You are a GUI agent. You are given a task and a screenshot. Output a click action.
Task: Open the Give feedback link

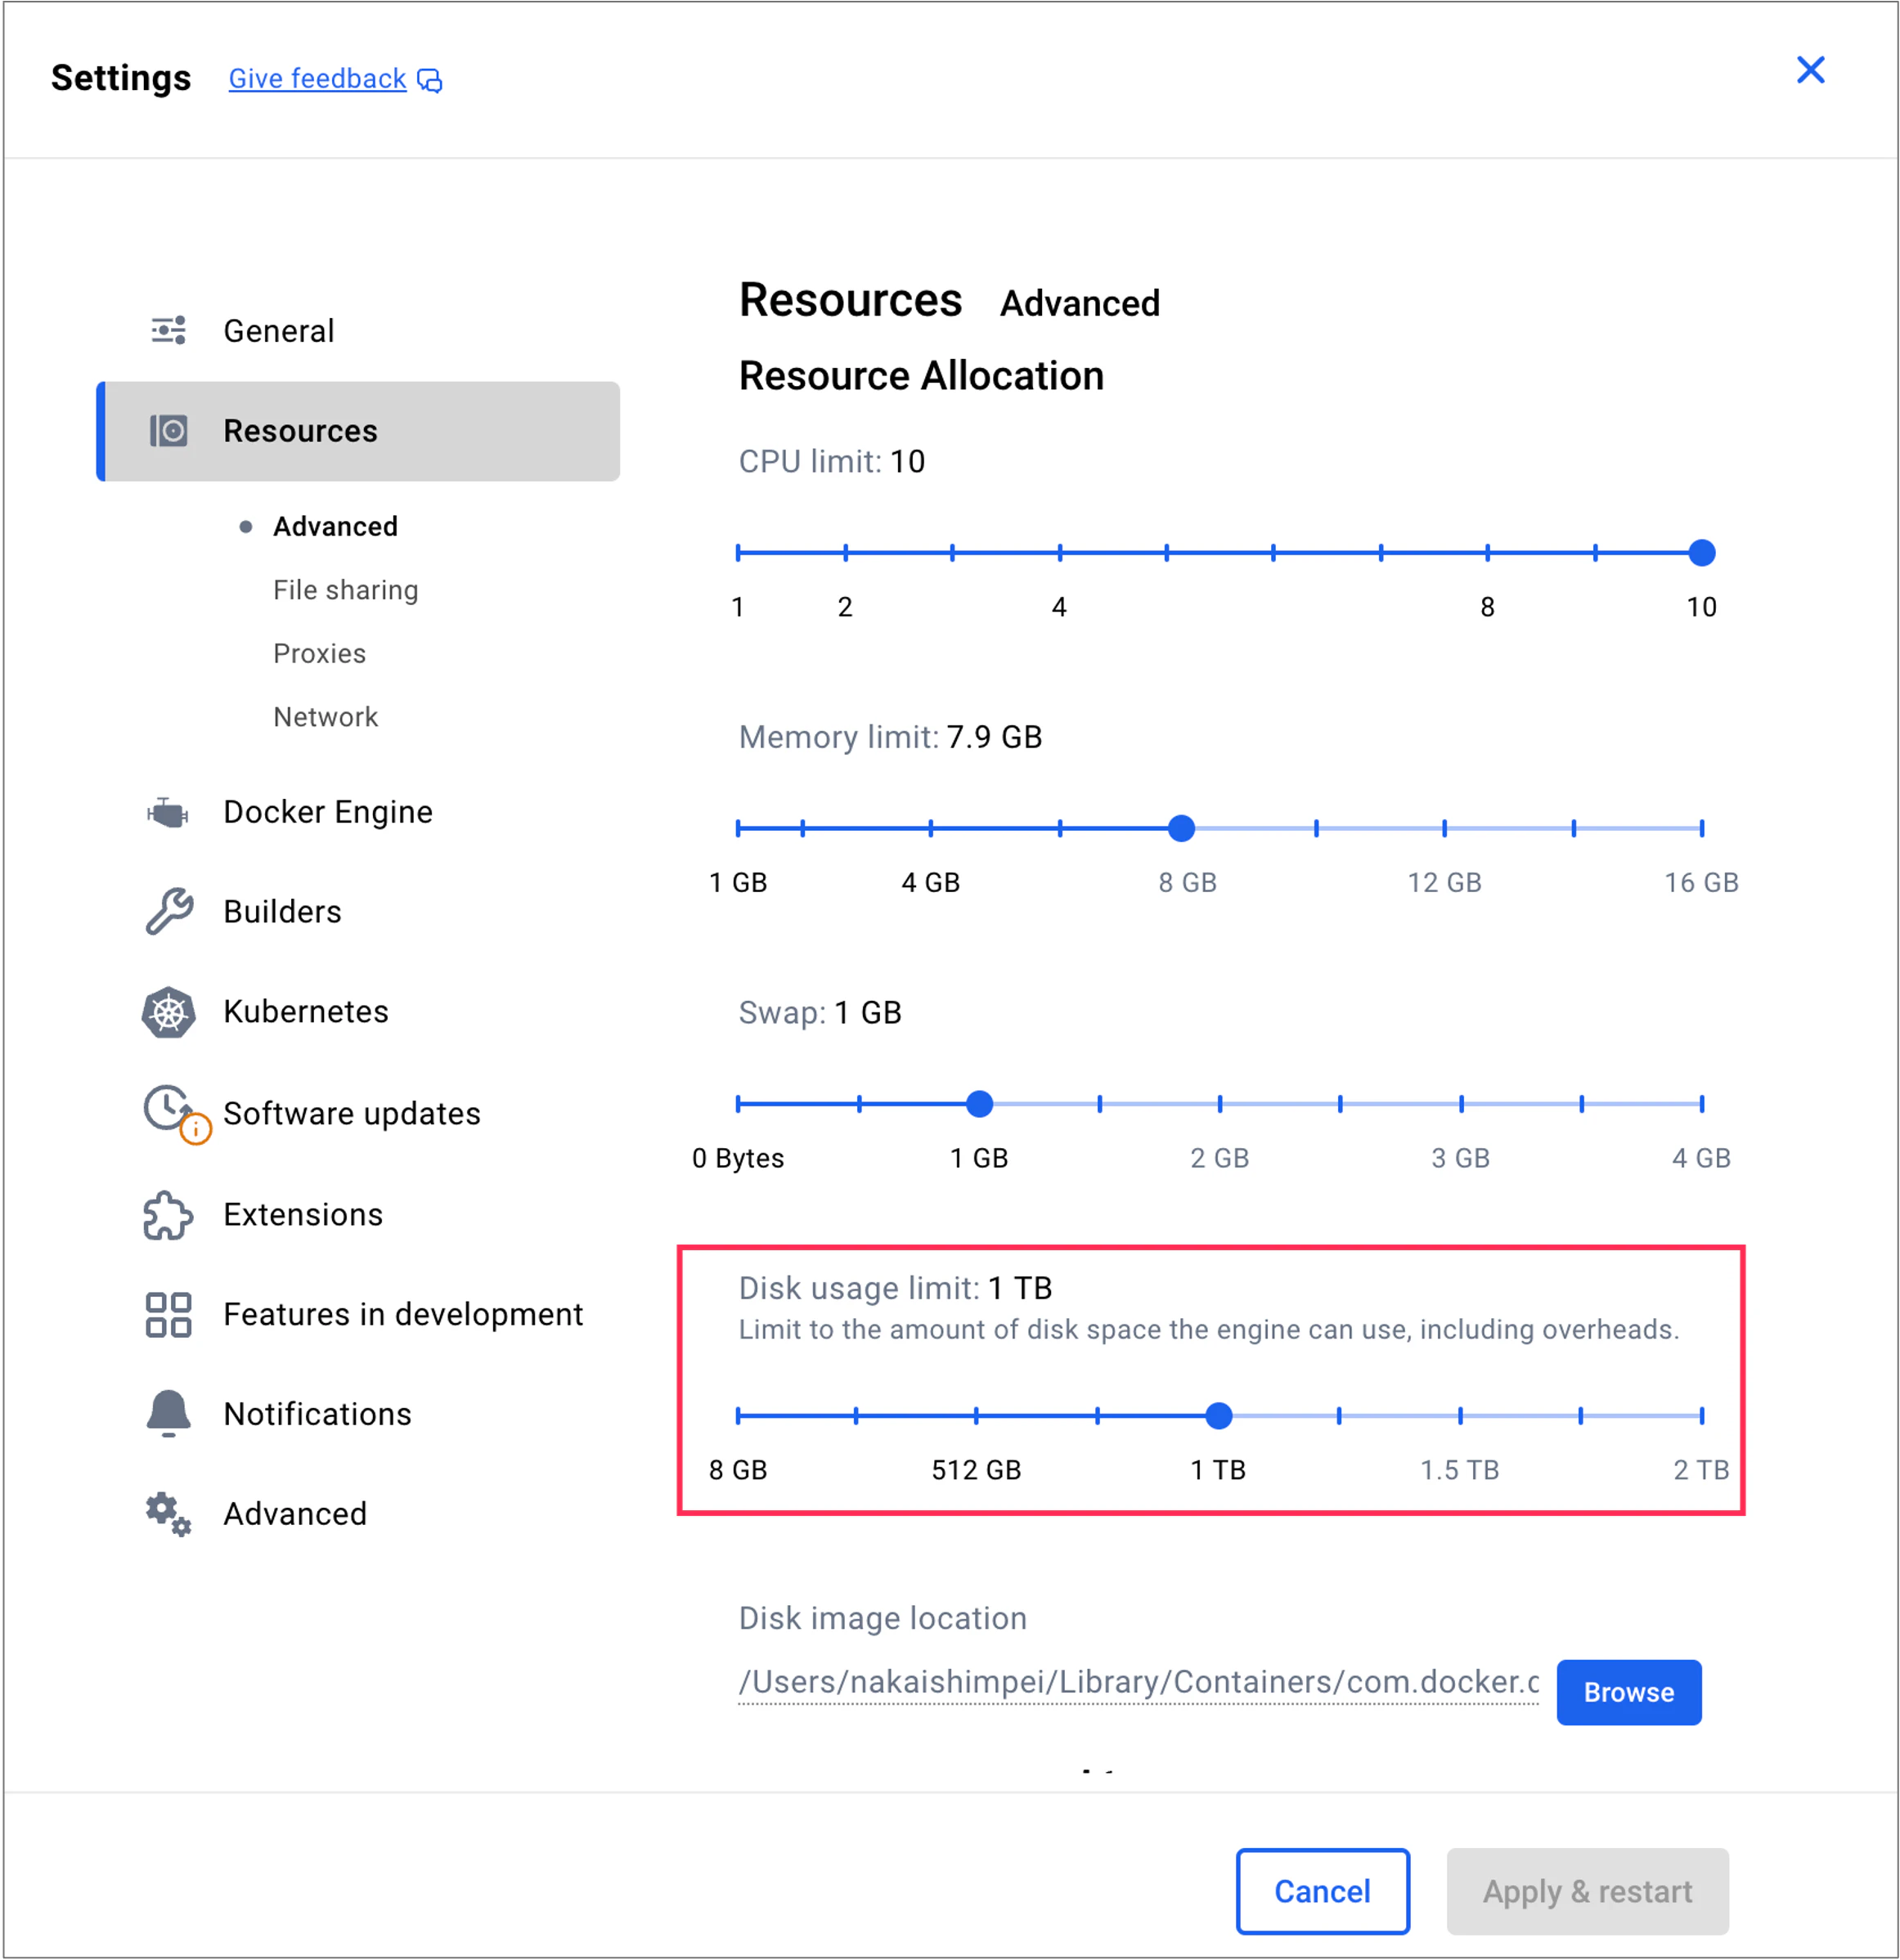click(317, 79)
